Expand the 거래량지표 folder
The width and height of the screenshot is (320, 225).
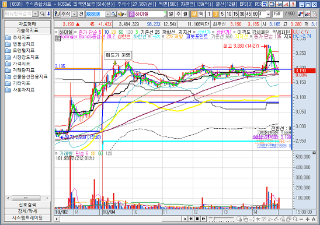click(20, 70)
